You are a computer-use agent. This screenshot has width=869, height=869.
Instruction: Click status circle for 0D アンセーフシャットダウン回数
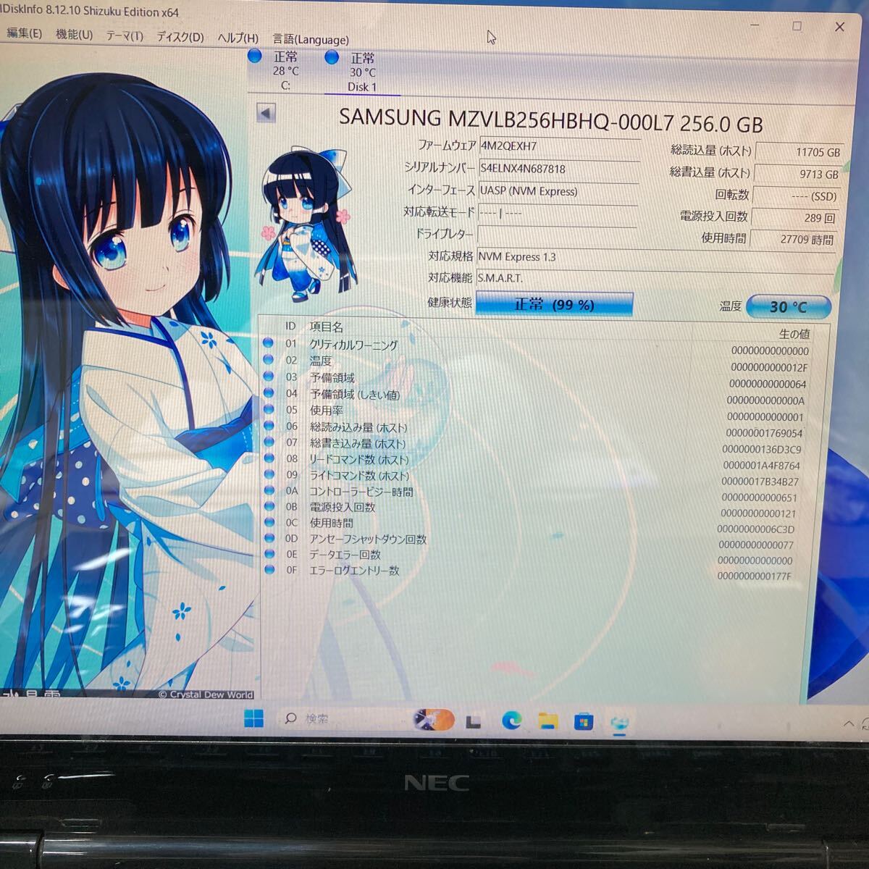(269, 538)
